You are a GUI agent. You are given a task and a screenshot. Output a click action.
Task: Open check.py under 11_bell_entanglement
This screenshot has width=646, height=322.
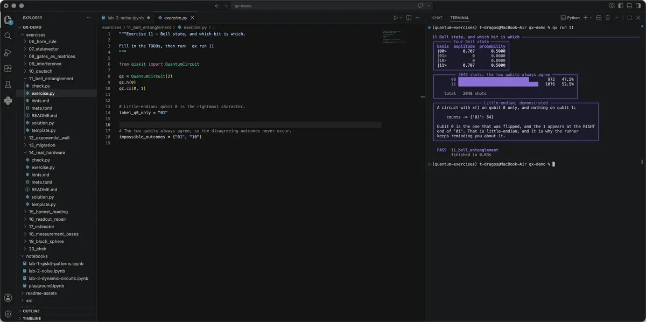pos(40,86)
